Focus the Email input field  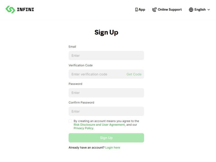point(106,55)
